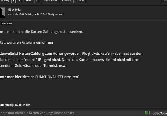Click the FUNKTIONALITÄT sentence in post
167x116 pixels.
(x=40, y=77)
